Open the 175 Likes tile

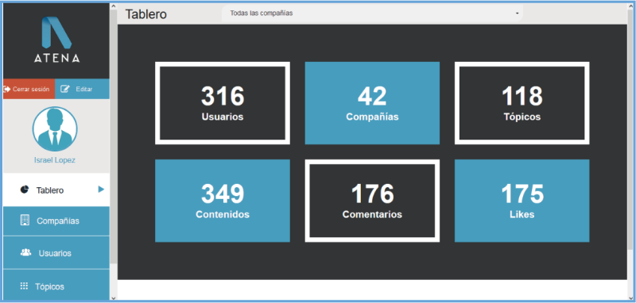pos(522,201)
